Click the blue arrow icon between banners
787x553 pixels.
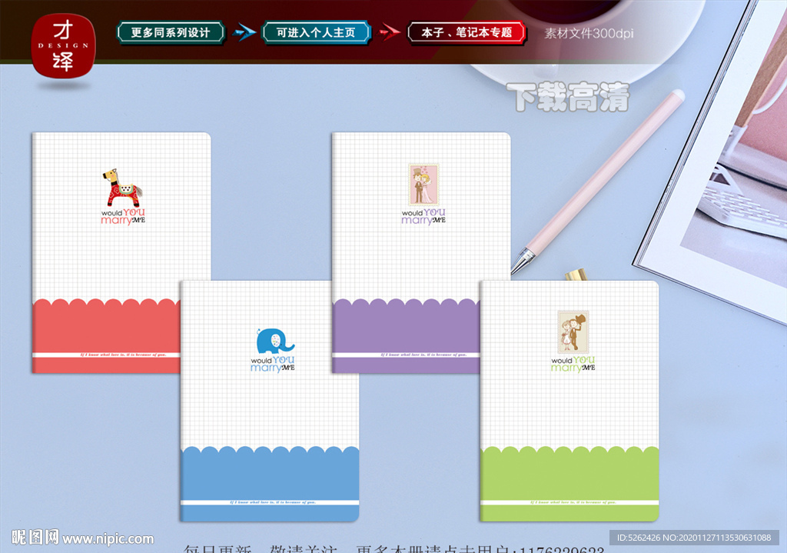[x=244, y=32]
